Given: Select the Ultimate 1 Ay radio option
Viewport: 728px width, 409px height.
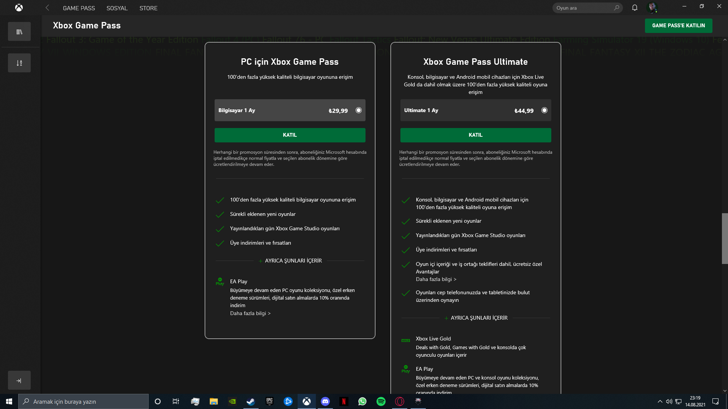Looking at the screenshot, I should [544, 110].
